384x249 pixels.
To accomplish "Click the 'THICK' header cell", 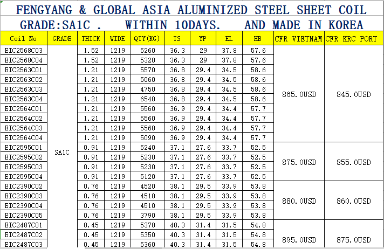I will tap(91, 38).
